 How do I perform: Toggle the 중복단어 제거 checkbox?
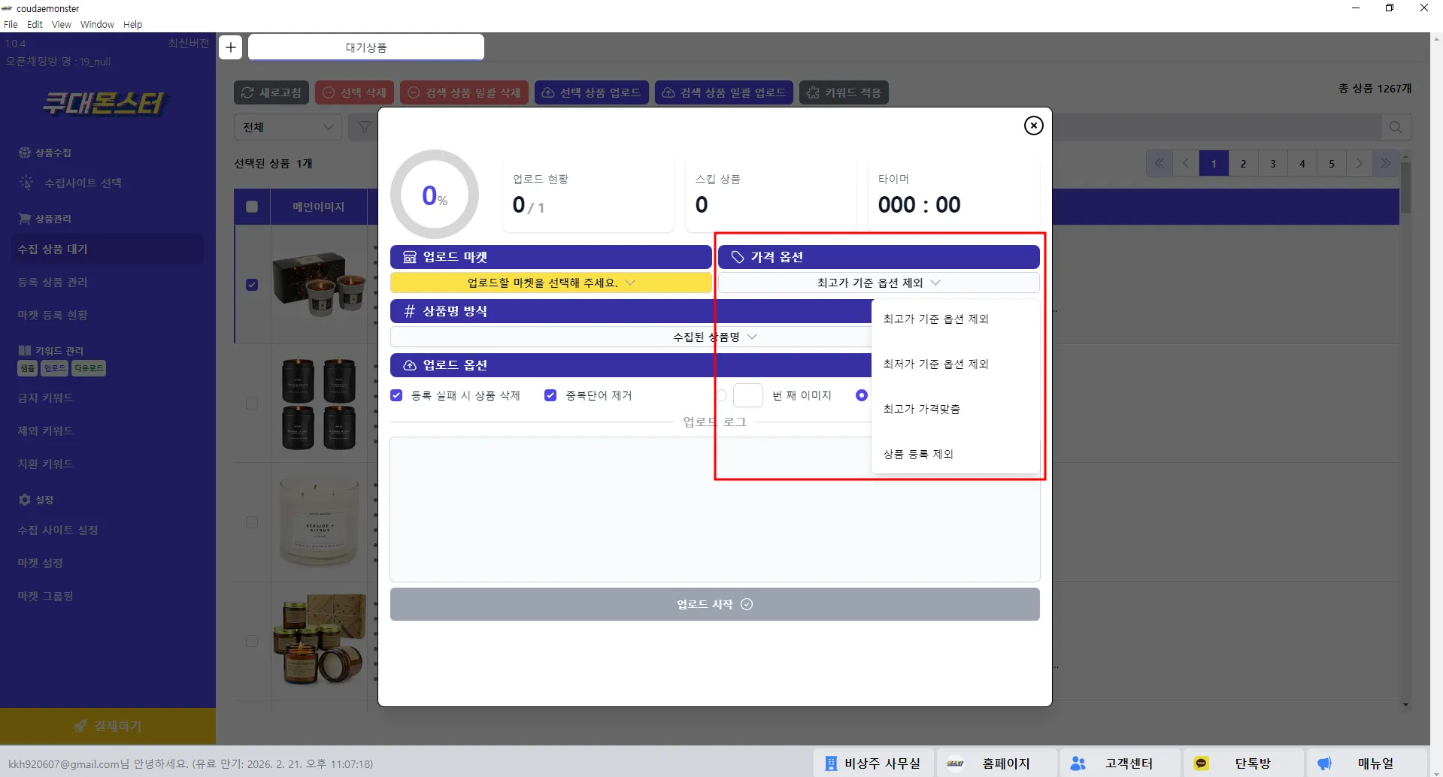point(550,395)
